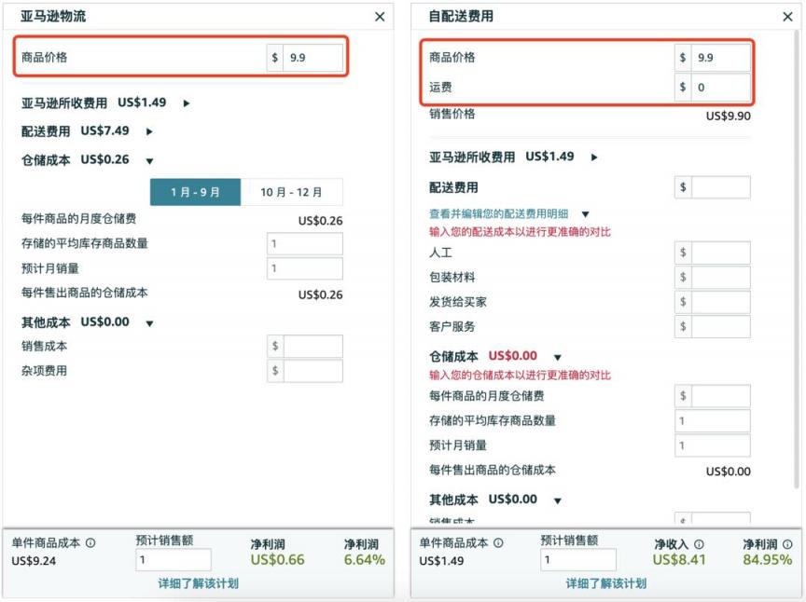Expand 配送费用 US$7.49 details
Screen dimensions: 806x602
click(x=149, y=131)
